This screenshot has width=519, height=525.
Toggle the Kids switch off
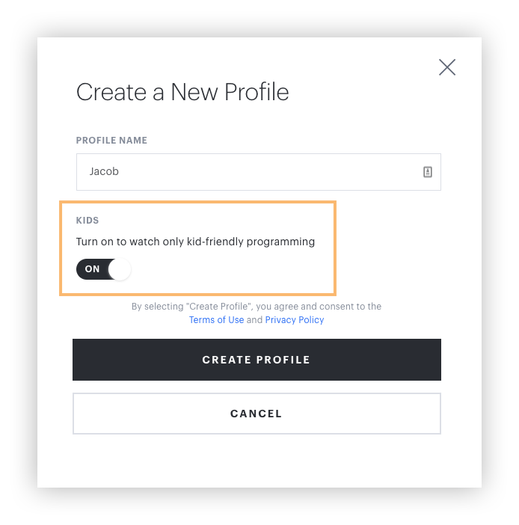(103, 269)
